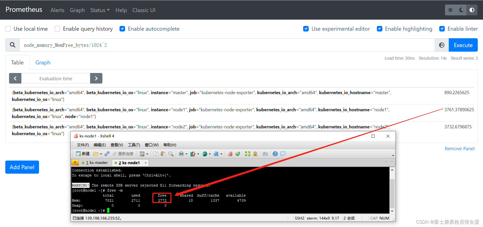The height and width of the screenshot is (227, 483).
Task: Open the Metrics Explorer globe icon
Action: pos(442,45)
